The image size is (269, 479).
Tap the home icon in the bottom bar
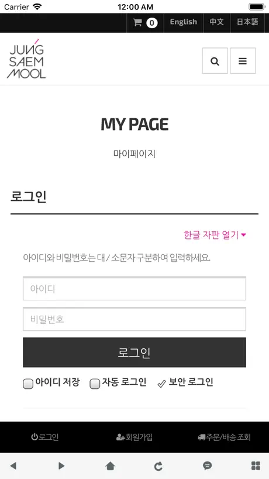(x=110, y=466)
